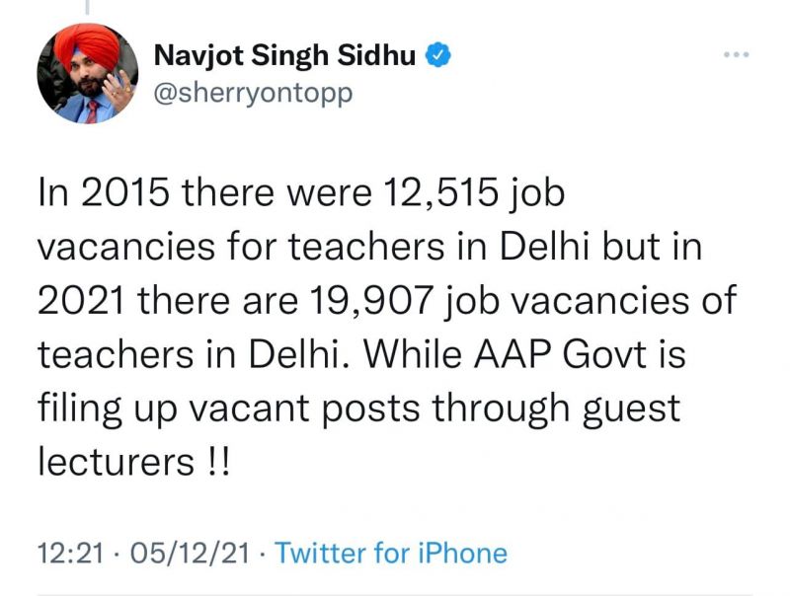Click the word guest in the tweet
The height and width of the screenshot is (596, 790).
(x=631, y=409)
